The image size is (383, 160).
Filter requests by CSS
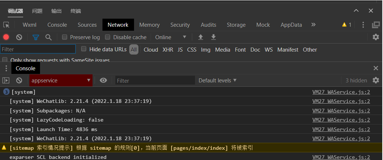(192, 50)
